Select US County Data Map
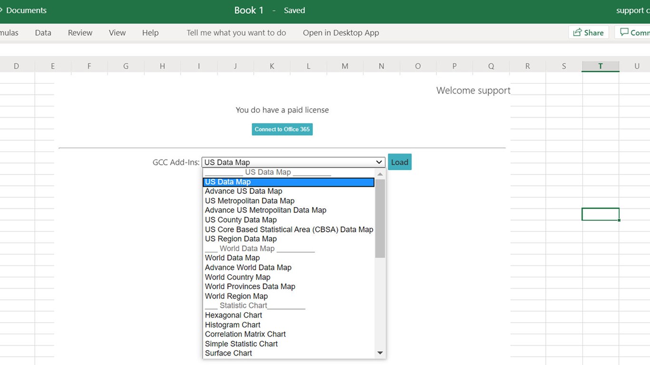650x365 pixels. 289,220
